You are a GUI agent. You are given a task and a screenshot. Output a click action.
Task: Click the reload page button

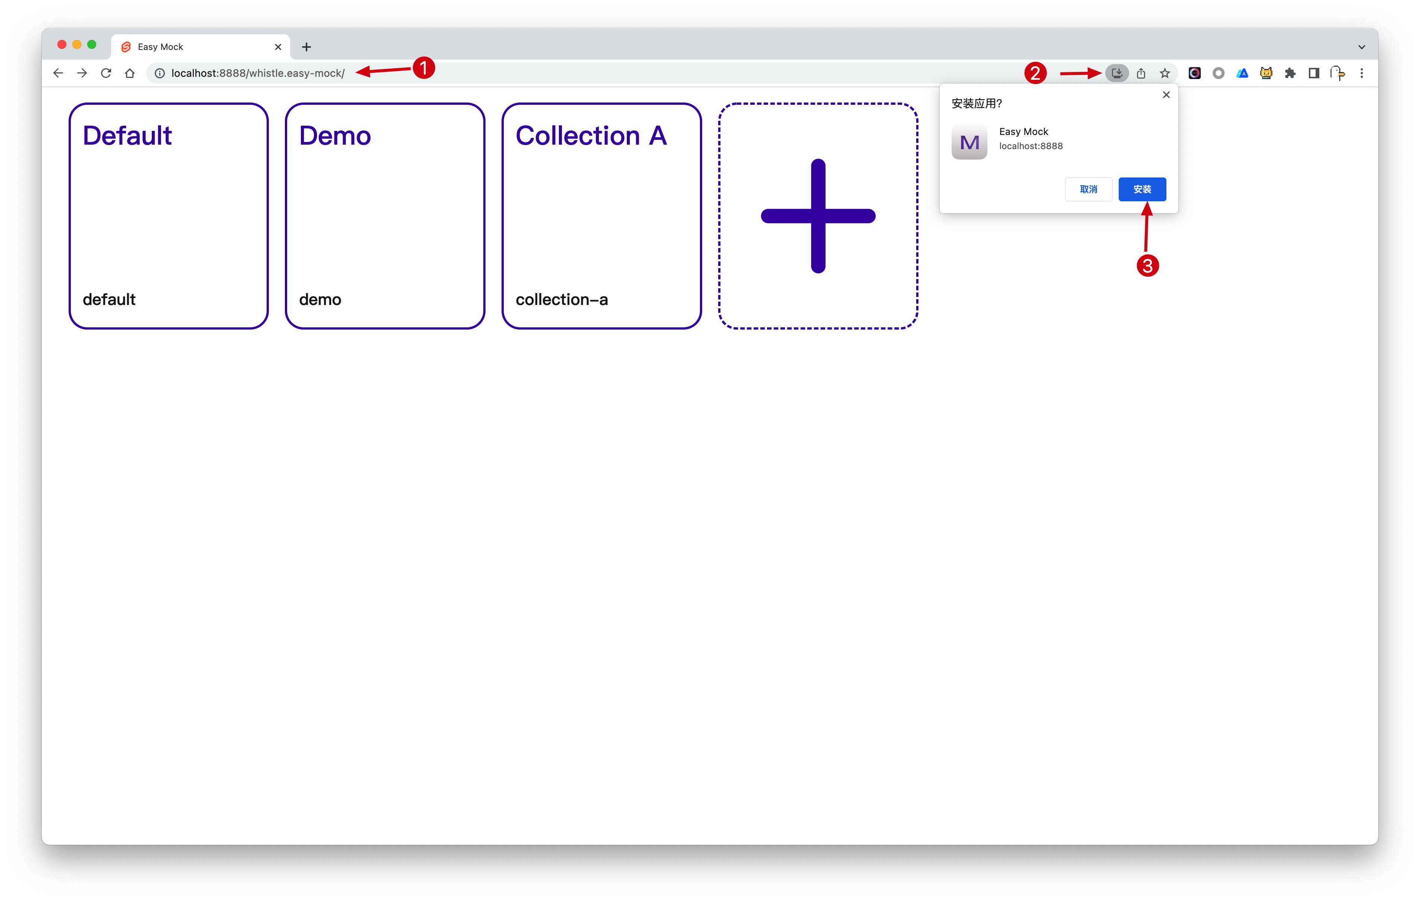[x=106, y=73]
